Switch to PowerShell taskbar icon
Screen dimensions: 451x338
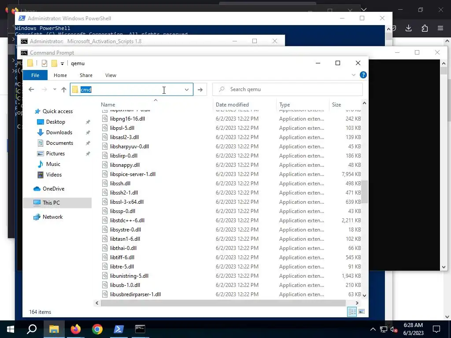coord(119,329)
